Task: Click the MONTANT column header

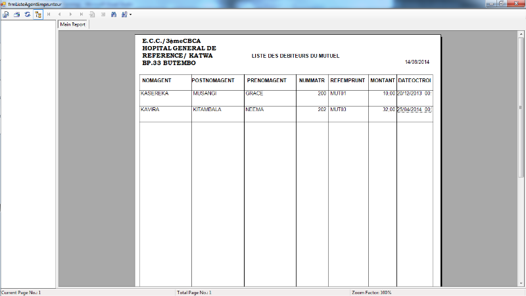Action: pyautogui.click(x=383, y=80)
